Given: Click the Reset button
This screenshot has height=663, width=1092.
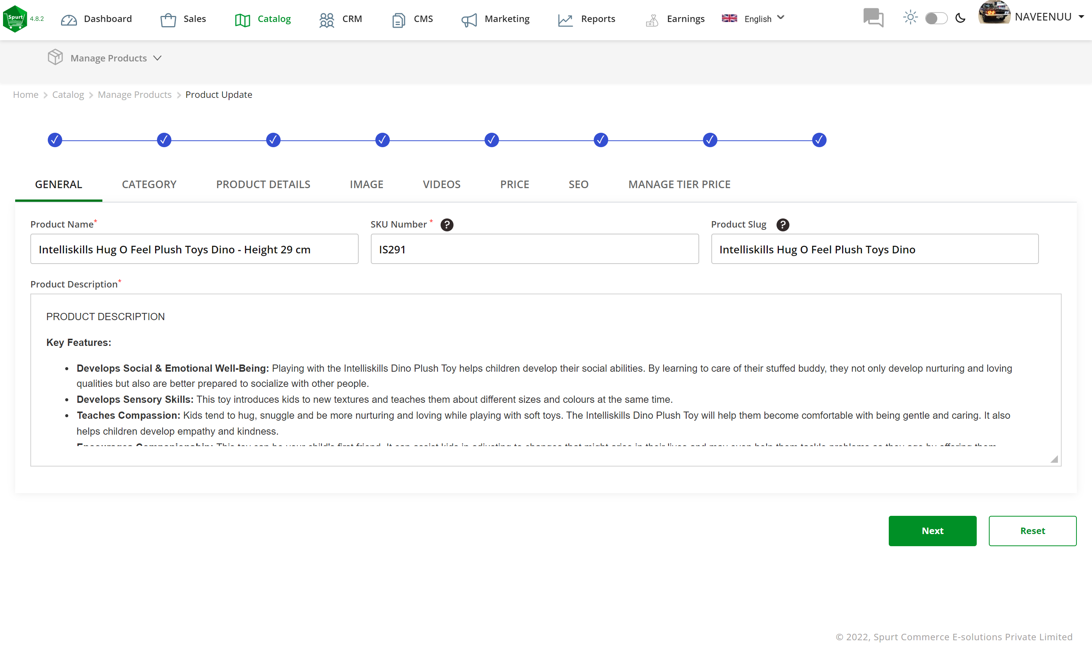Looking at the screenshot, I should coord(1032,531).
